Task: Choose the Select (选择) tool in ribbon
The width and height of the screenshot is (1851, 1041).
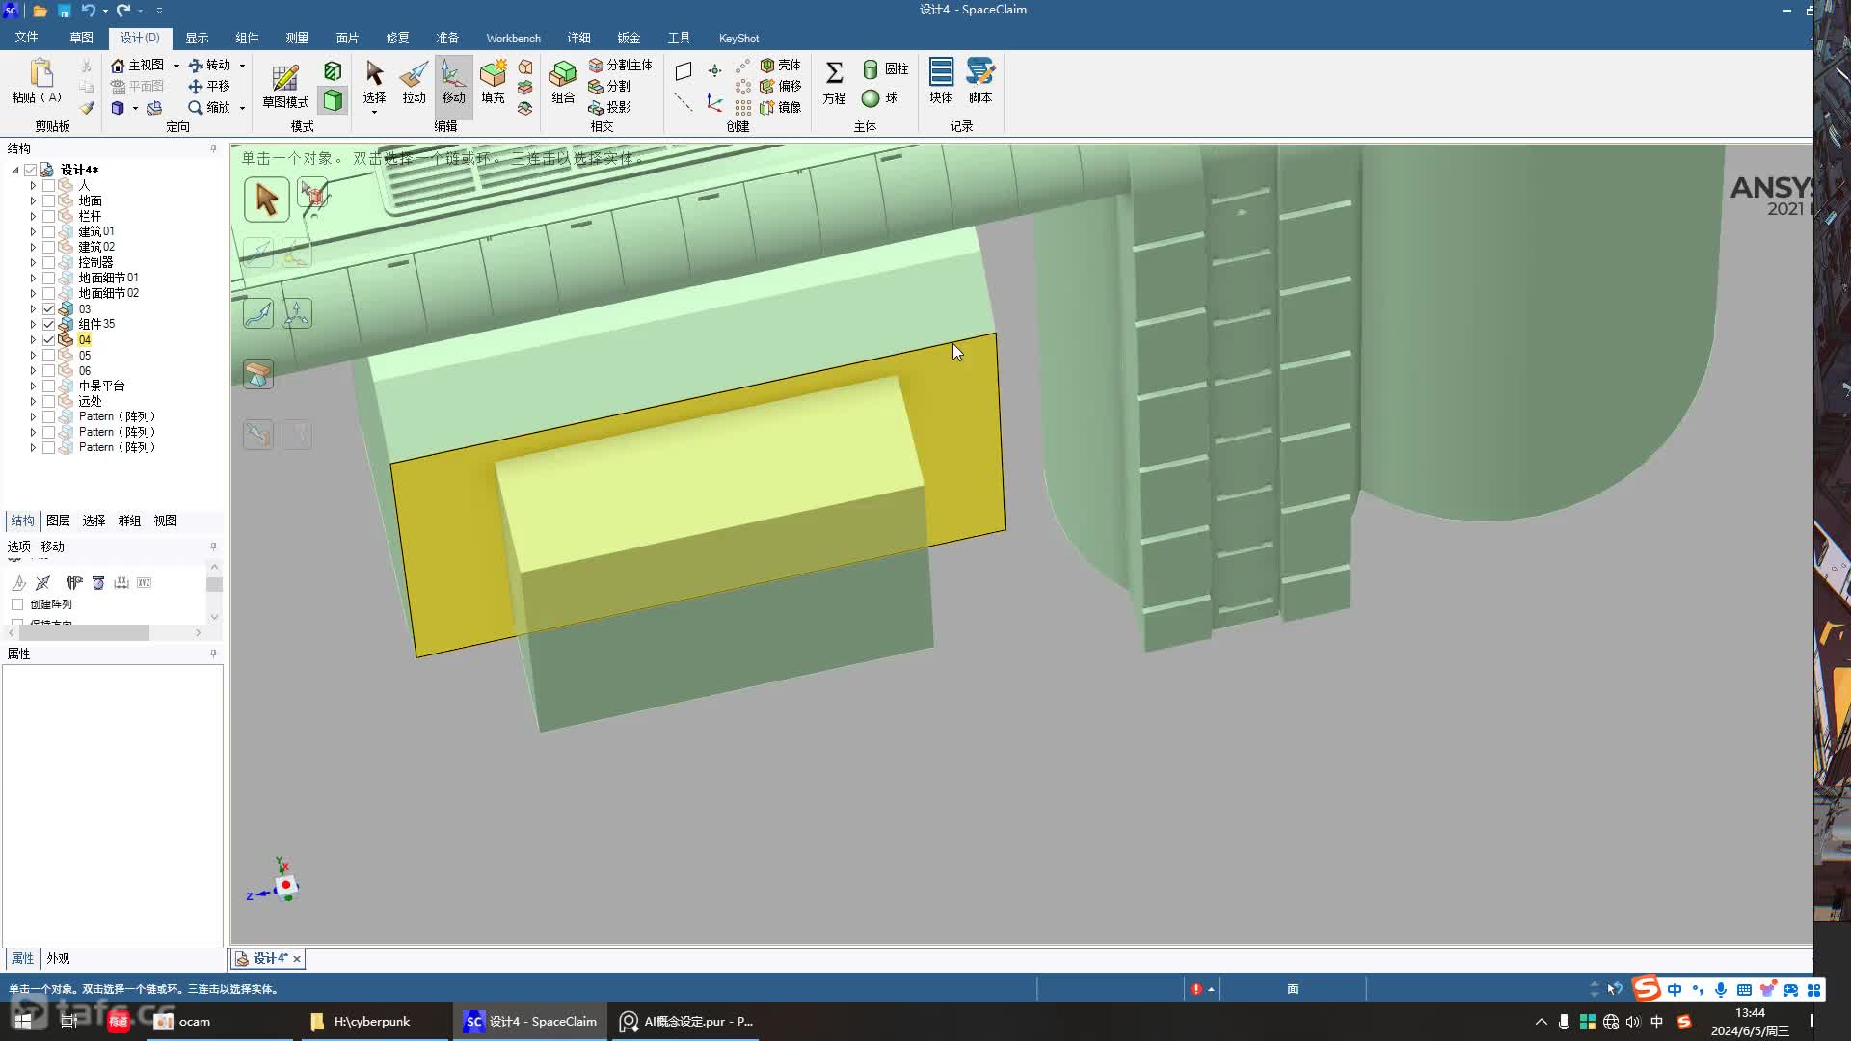Action: point(374,82)
